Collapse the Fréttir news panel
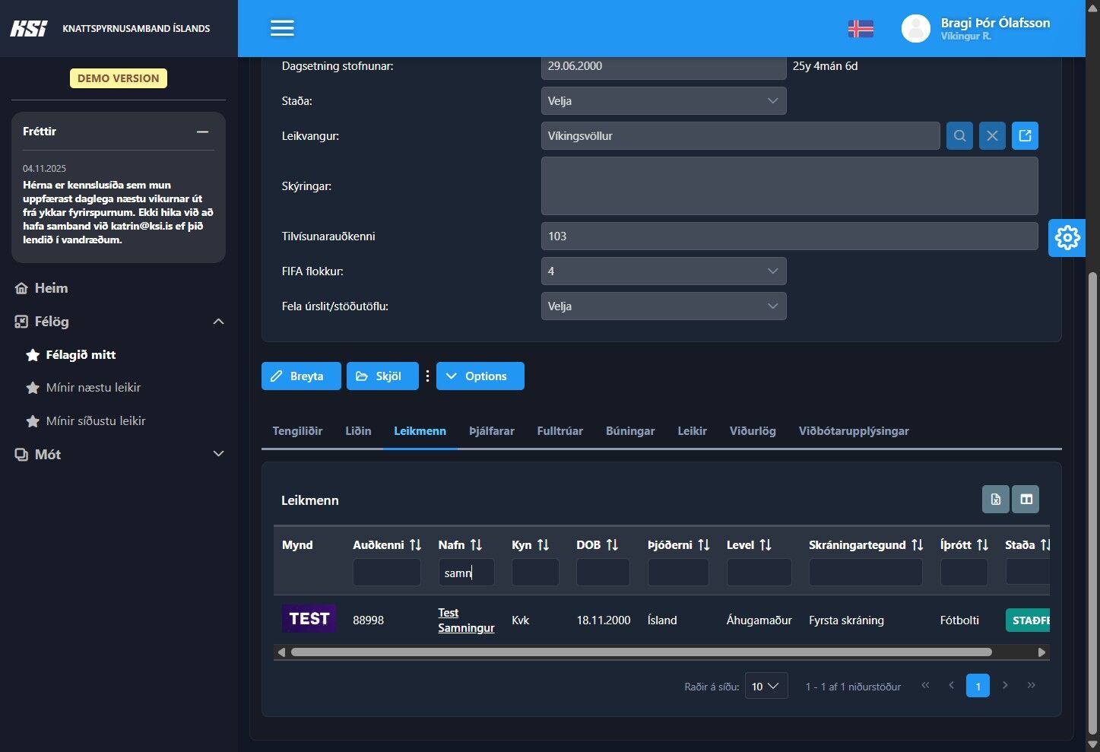Viewport: 1100px width, 752px height. coord(202,132)
